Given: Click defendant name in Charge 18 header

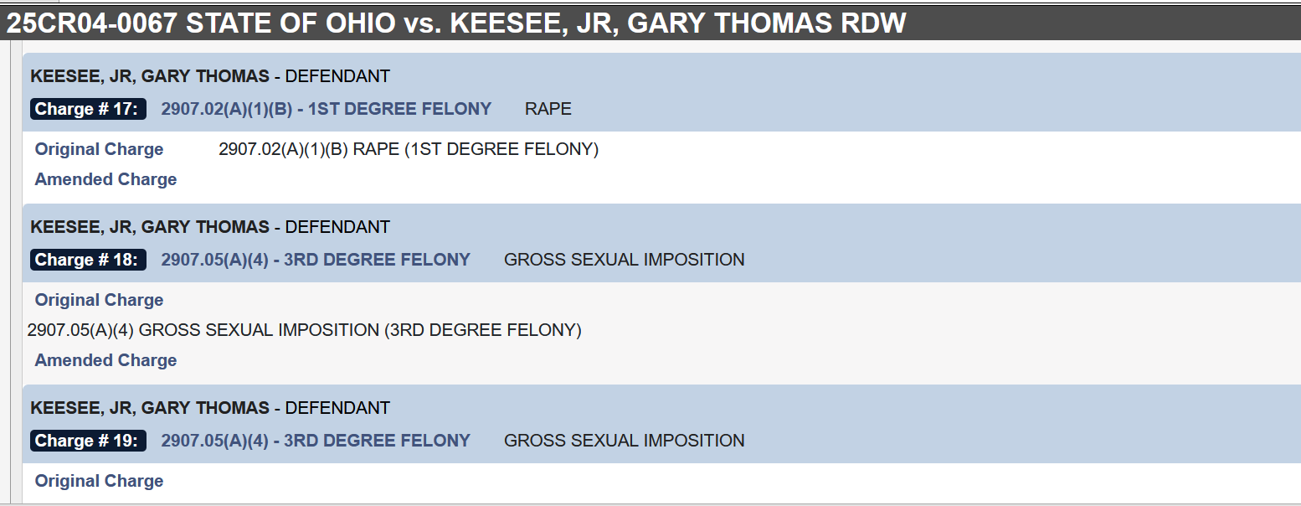Looking at the screenshot, I should (150, 227).
